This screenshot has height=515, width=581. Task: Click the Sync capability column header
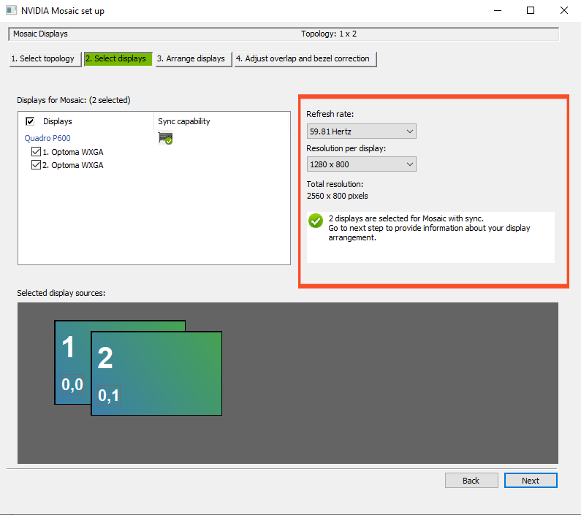click(183, 121)
